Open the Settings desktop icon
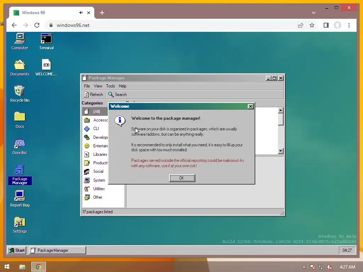 20,225
